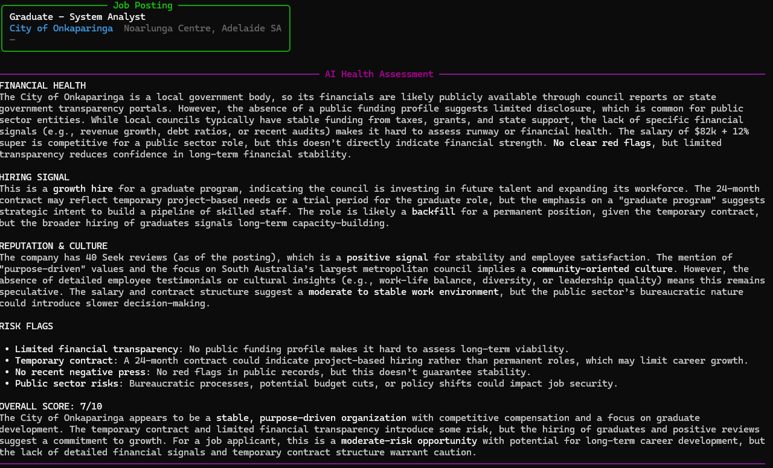
Task: Click the highlighted growth hire text
Action: tap(83, 188)
